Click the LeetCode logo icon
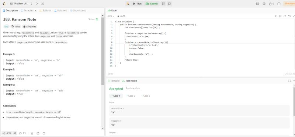The image size is (295, 137). [x=4, y=4]
